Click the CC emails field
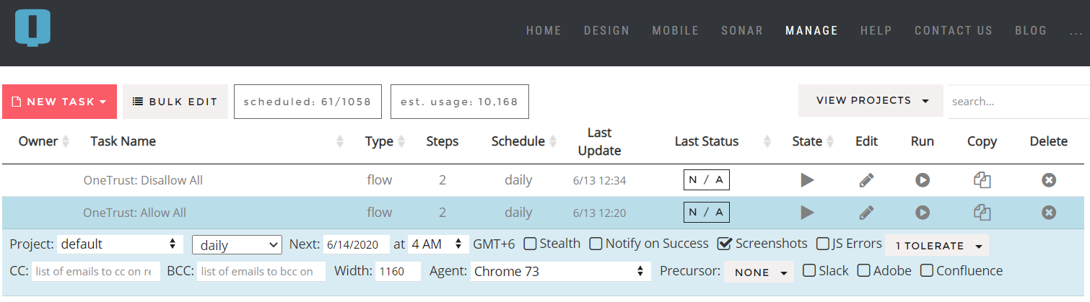Image resolution: width=1090 pixels, height=302 pixels. [x=96, y=272]
